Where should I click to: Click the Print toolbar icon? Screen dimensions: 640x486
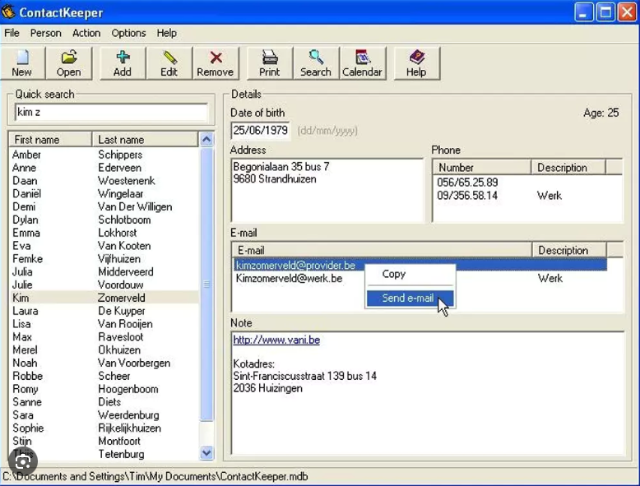269,62
